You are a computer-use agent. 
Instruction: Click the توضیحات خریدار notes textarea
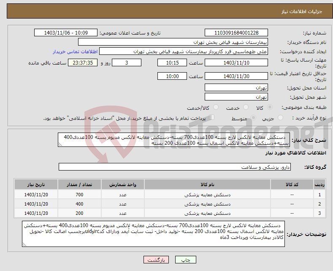[x=153, y=234]
